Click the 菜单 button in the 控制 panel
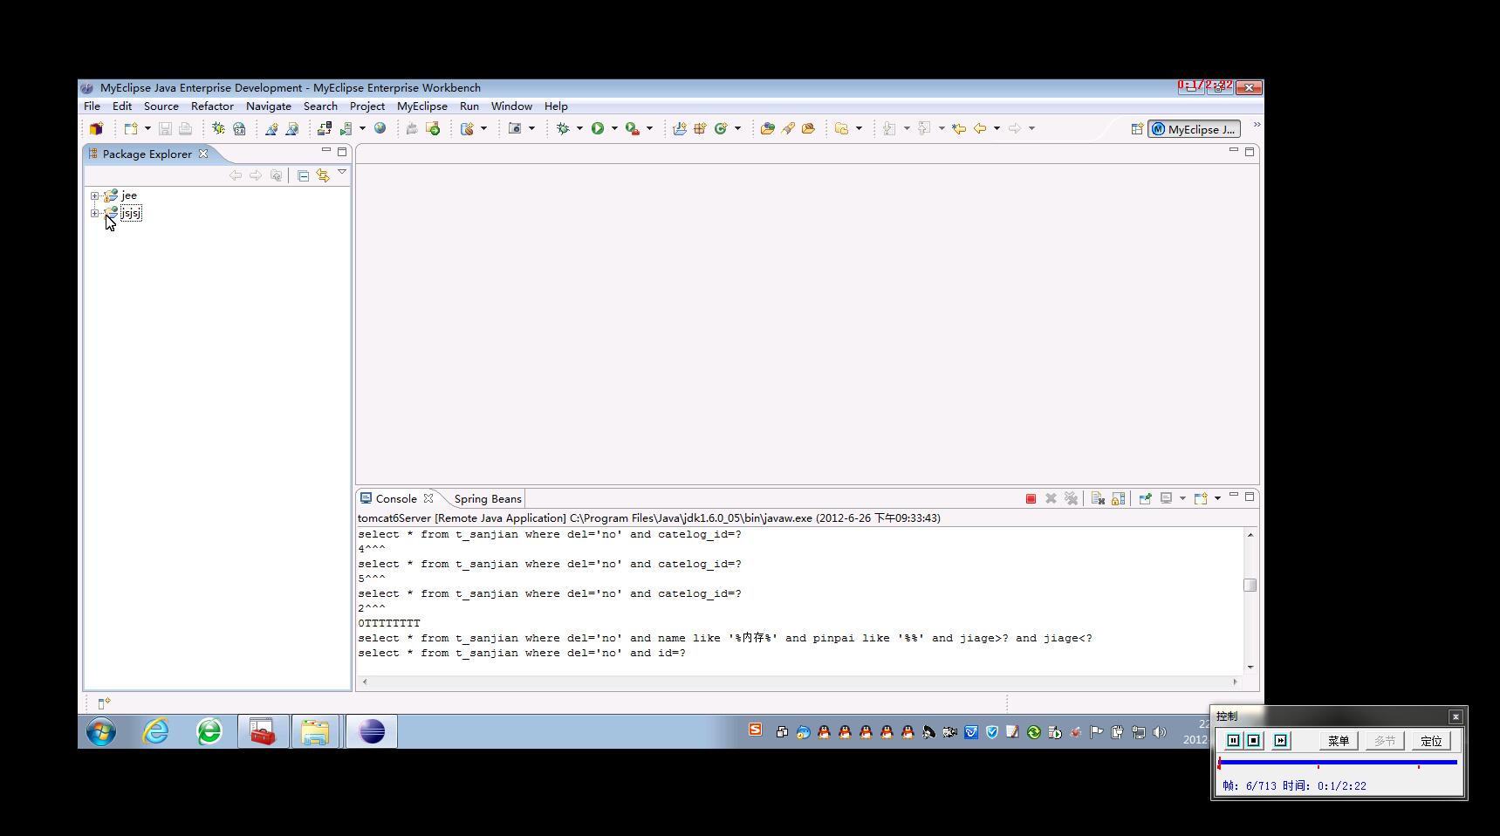Viewport: 1500px width, 836px height. [1339, 741]
